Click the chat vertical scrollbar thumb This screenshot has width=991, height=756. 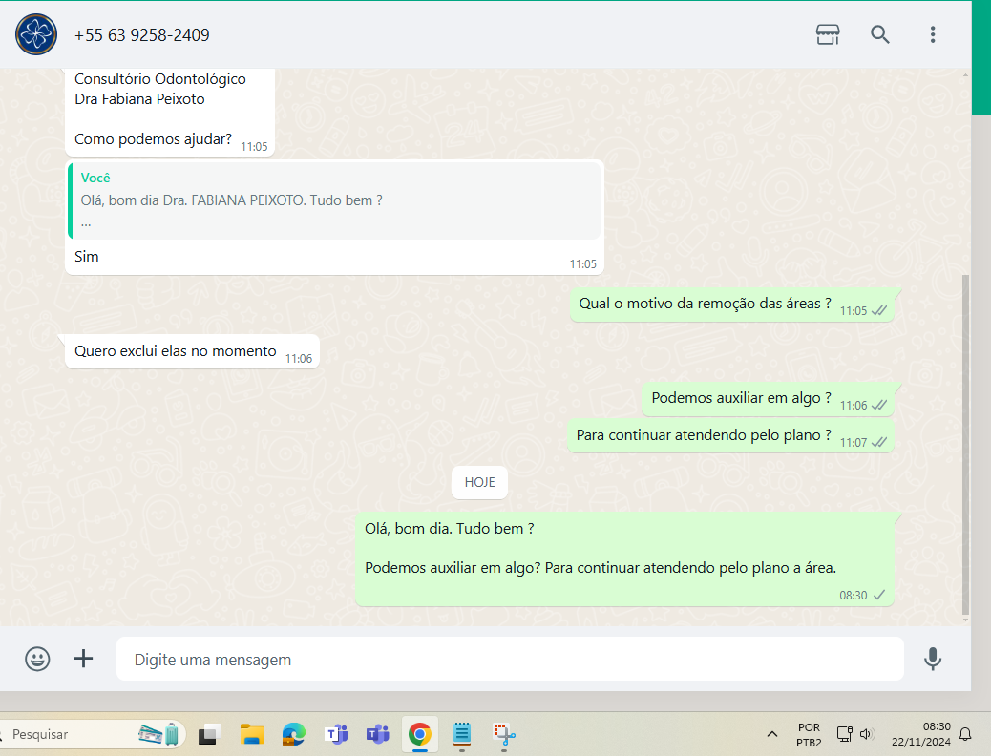click(965, 445)
